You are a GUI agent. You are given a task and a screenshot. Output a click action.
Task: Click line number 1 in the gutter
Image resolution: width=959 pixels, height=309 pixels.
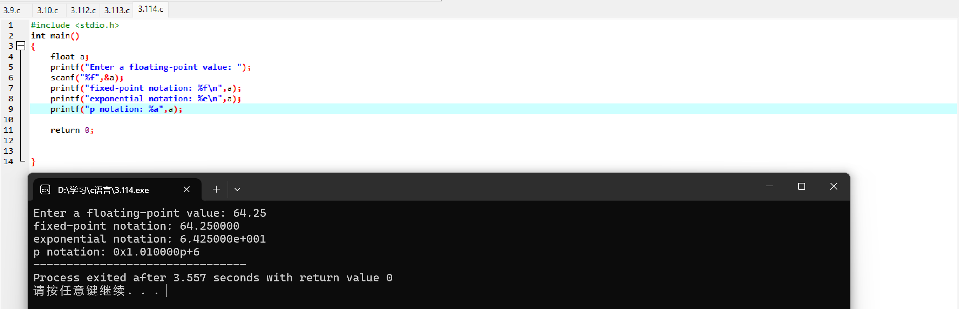tap(11, 25)
